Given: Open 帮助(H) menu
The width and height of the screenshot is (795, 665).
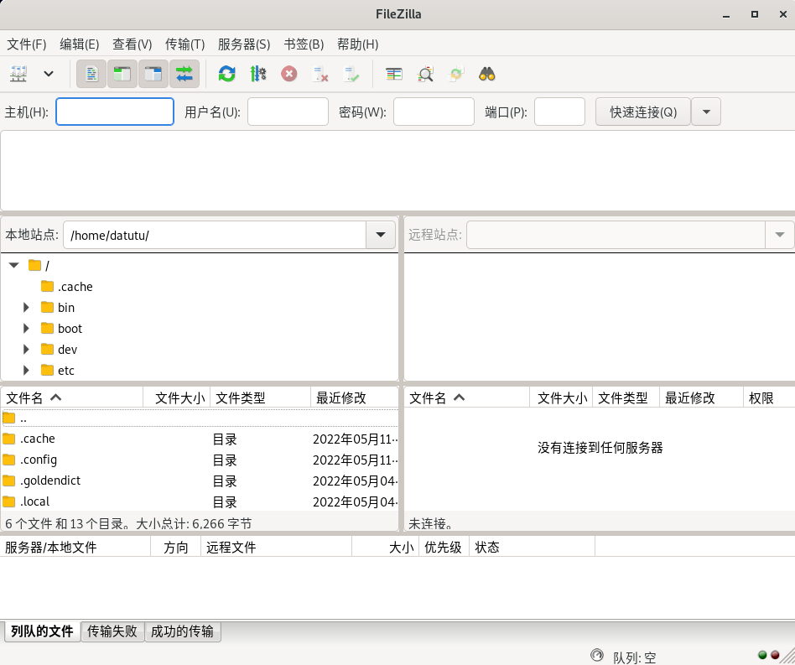Looking at the screenshot, I should (x=357, y=44).
